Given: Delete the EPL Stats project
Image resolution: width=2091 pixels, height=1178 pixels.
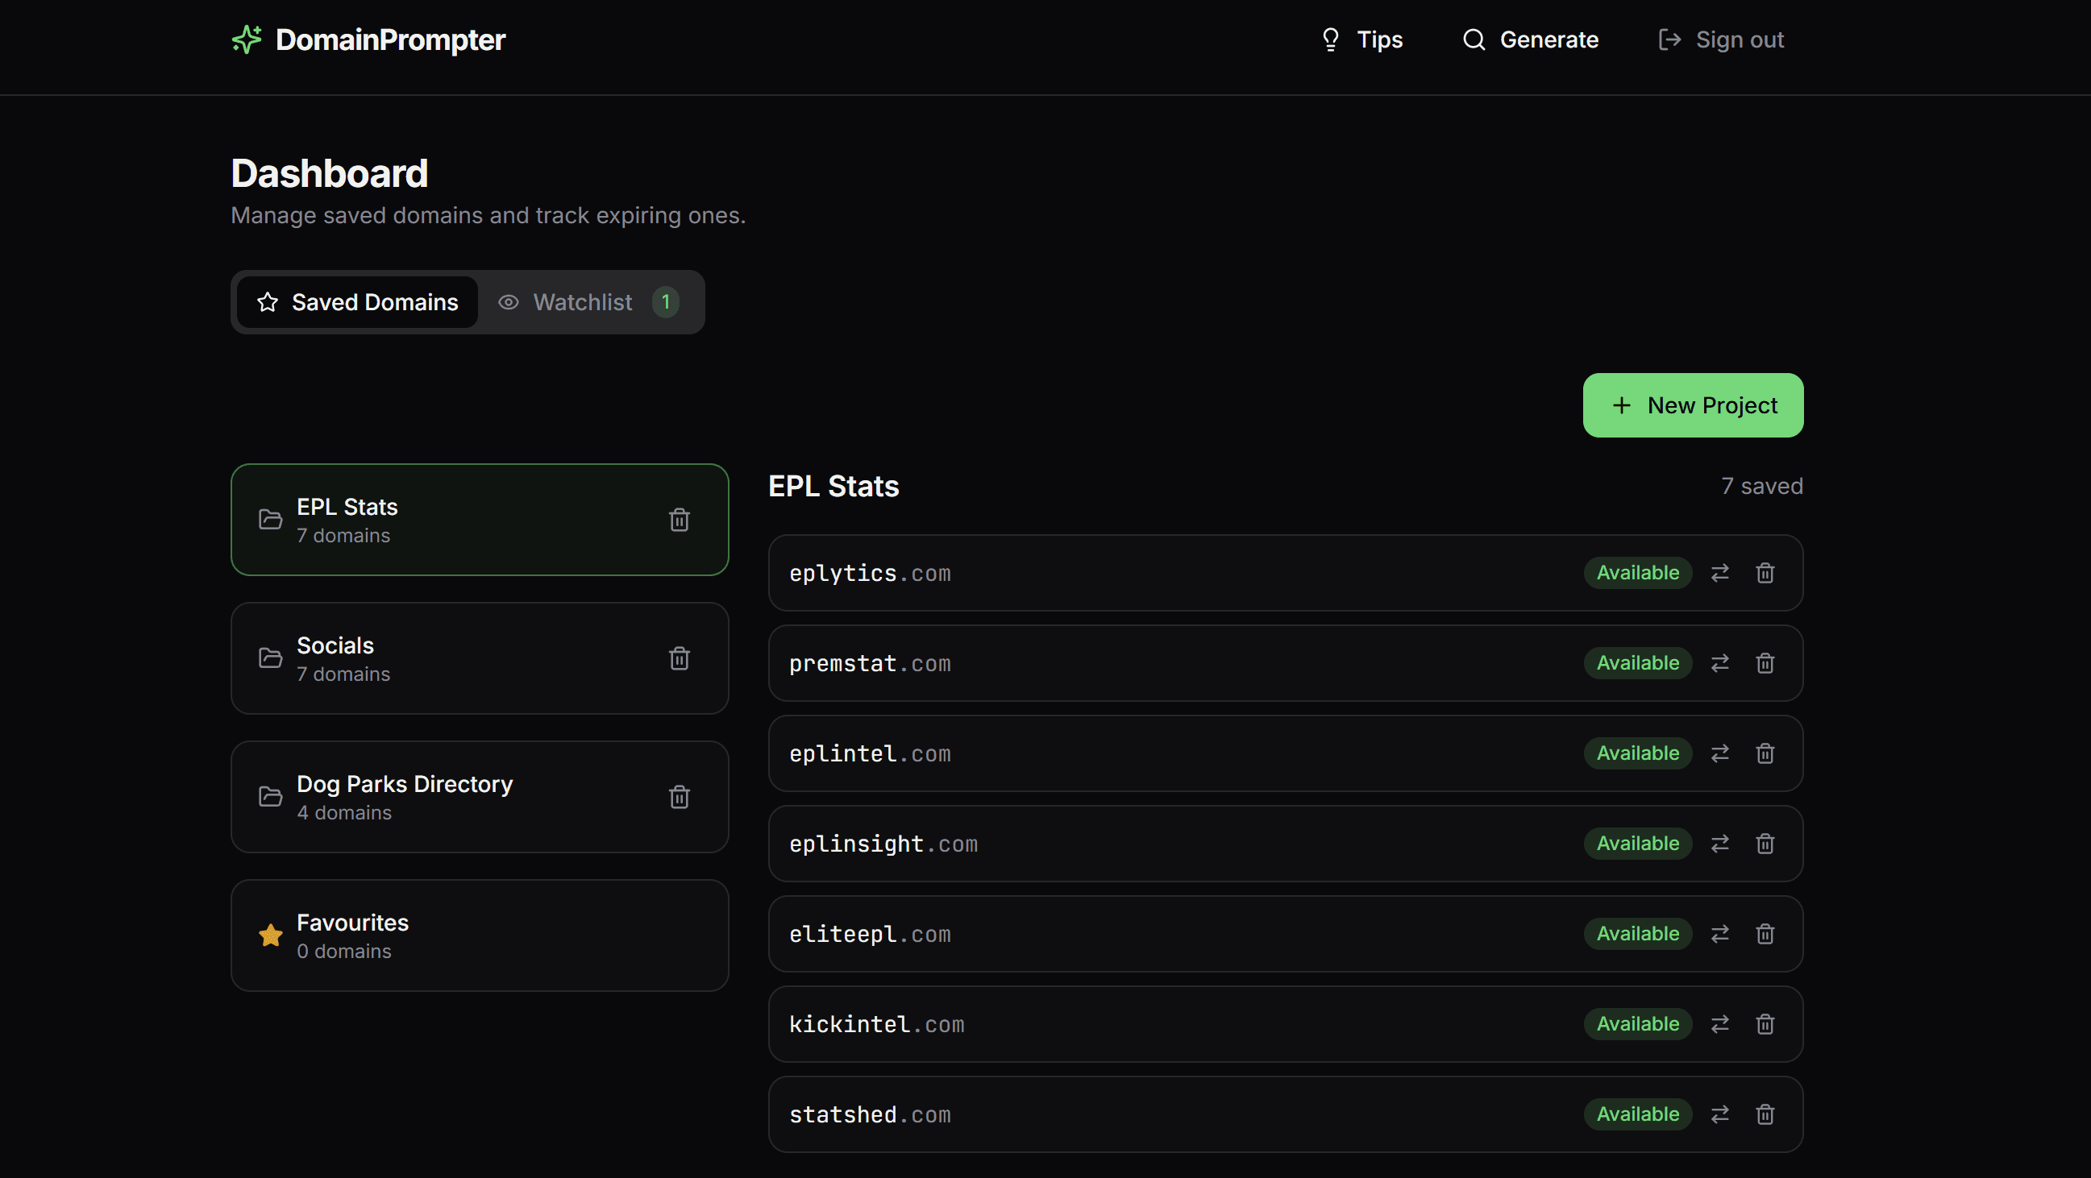Looking at the screenshot, I should 679,519.
